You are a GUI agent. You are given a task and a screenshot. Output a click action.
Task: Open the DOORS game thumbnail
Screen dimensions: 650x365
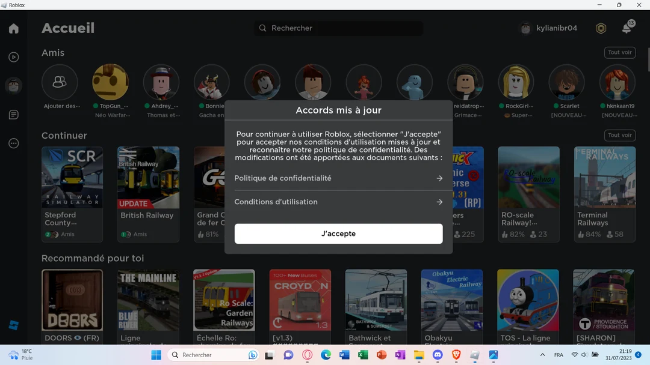tap(72, 300)
